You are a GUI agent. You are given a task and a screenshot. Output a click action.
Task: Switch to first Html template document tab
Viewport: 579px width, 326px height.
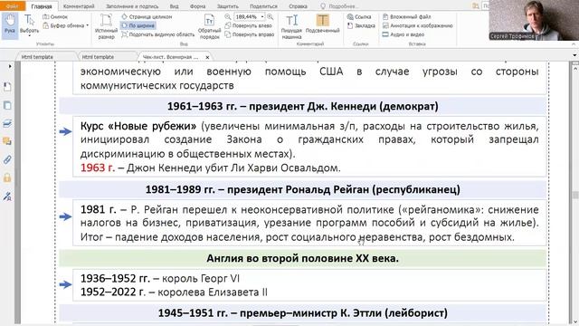tap(37, 57)
